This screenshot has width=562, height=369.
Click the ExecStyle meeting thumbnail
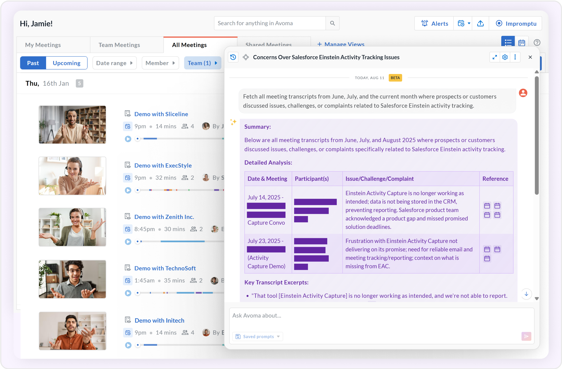pos(72,176)
